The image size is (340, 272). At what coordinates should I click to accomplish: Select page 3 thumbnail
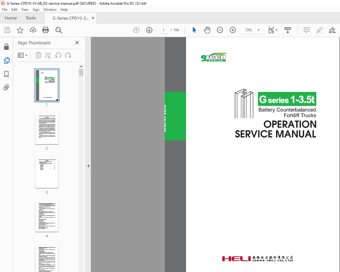point(47,173)
